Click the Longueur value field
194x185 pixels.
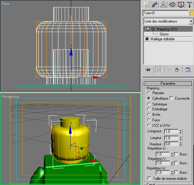point(171,131)
